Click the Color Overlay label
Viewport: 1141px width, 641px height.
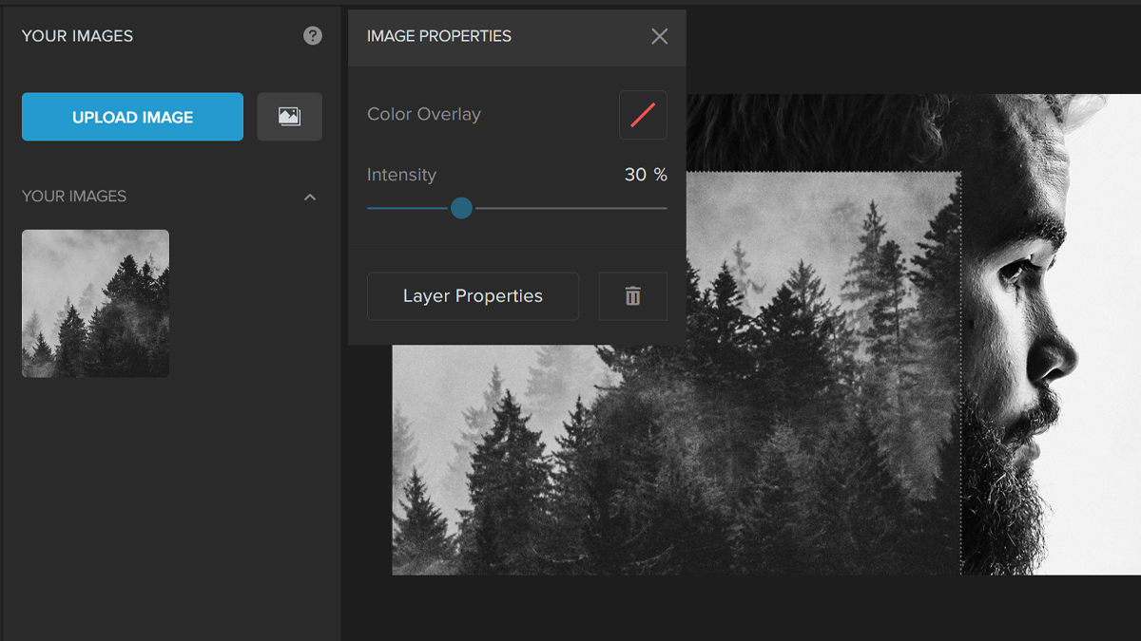424,114
